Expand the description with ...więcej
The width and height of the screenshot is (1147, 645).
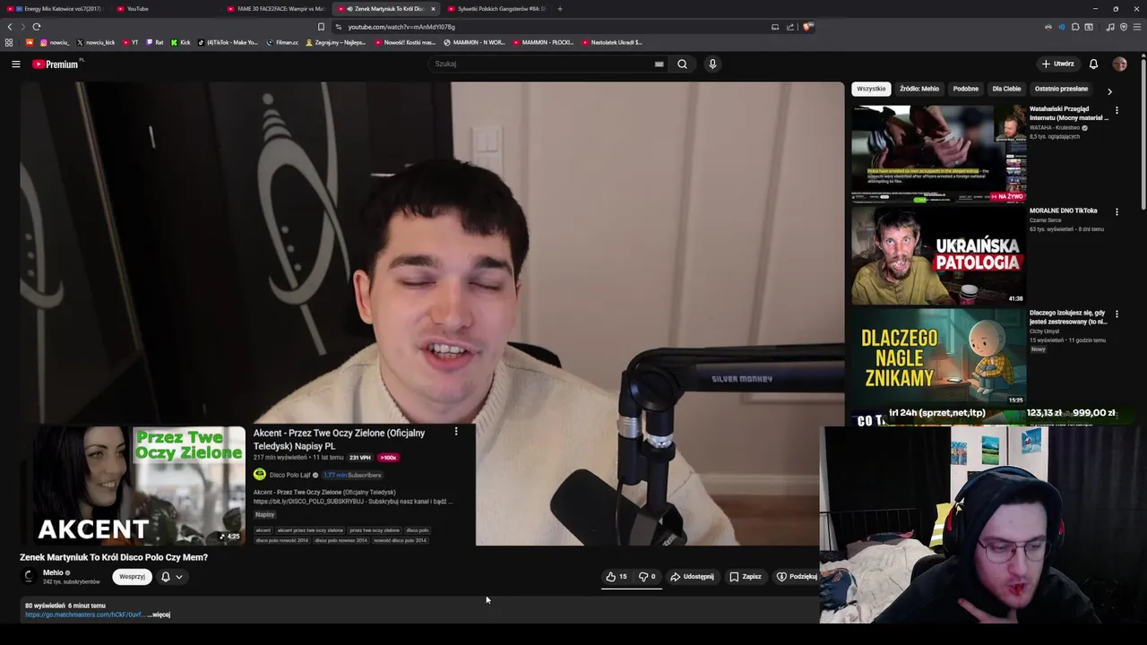pyautogui.click(x=159, y=615)
